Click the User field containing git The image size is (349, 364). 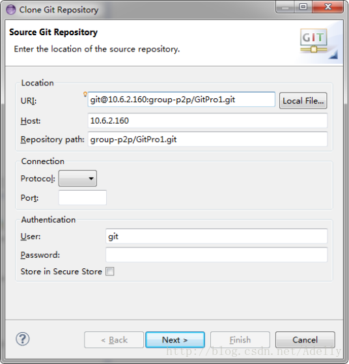[216, 236]
